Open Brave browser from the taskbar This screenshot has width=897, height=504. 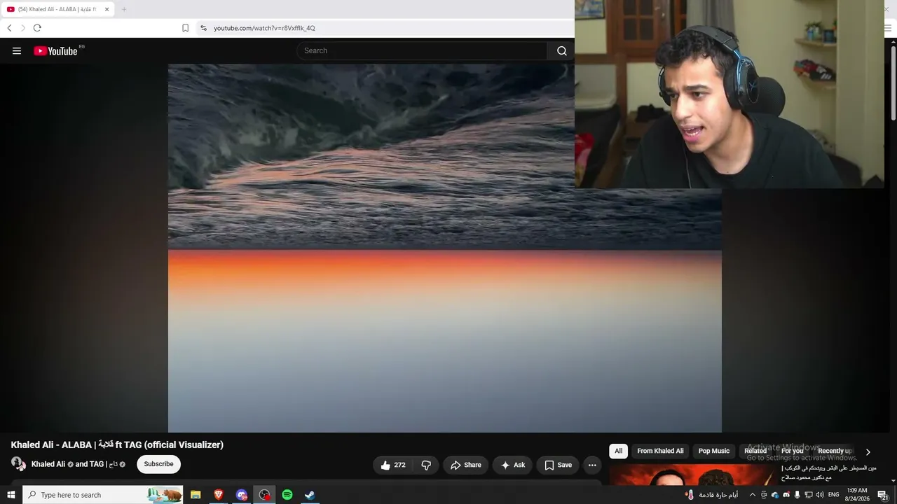219,495
